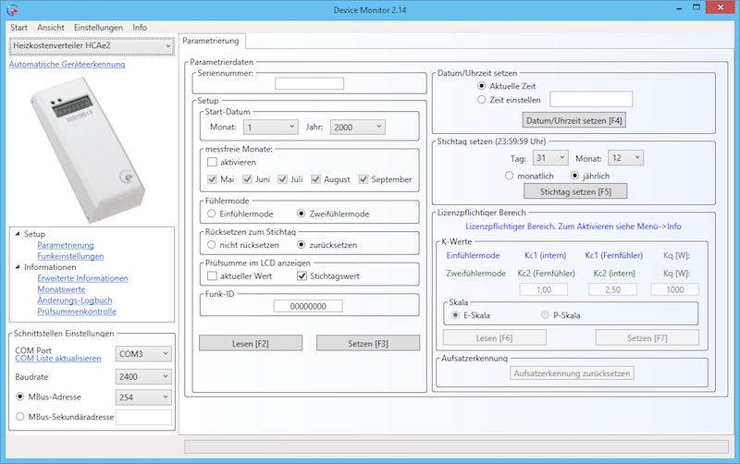Select 'Zeit einstellen' radio button
Viewport: 740px width, 464px height.
pos(481,99)
